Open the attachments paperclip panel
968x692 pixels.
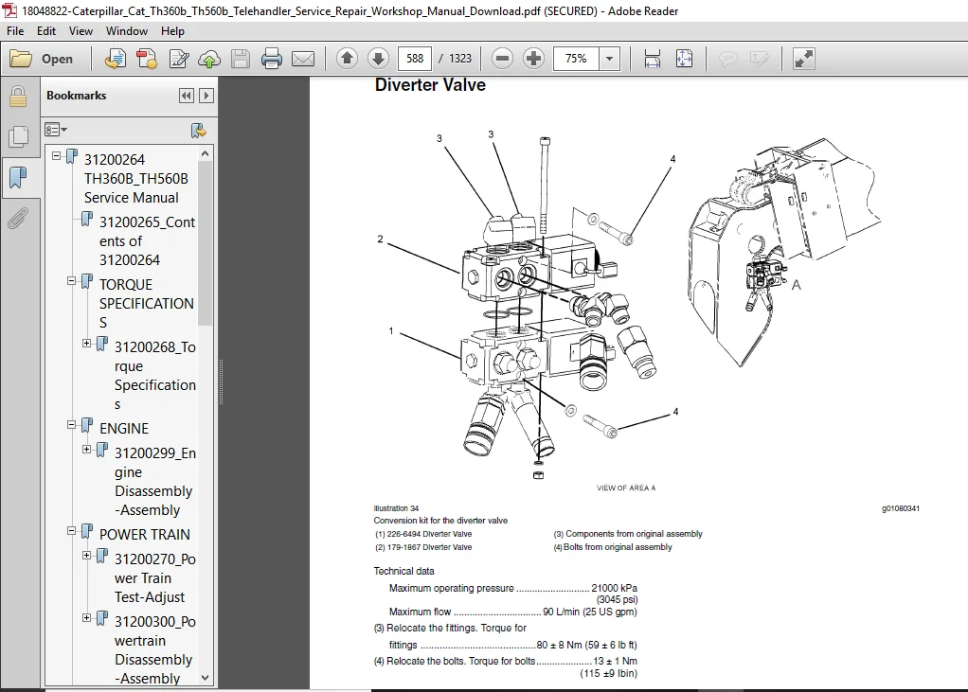(19, 218)
